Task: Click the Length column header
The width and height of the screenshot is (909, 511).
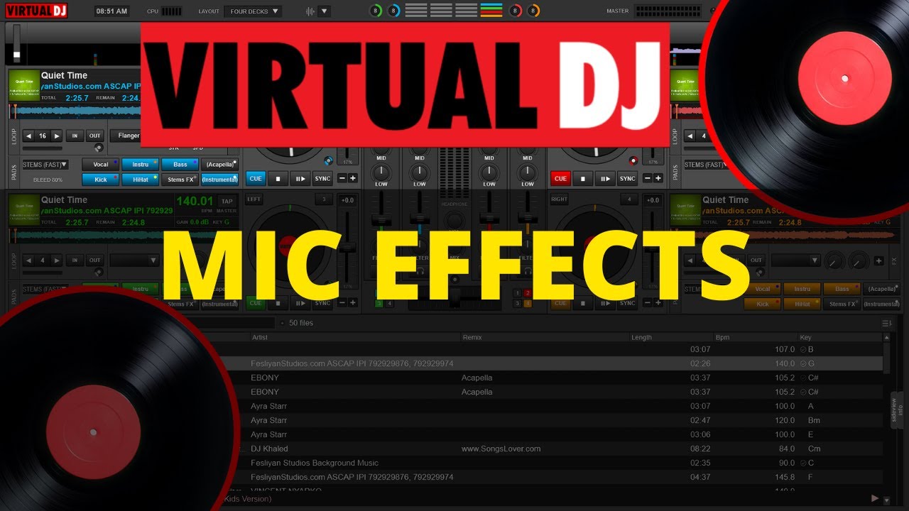Action: pos(641,337)
